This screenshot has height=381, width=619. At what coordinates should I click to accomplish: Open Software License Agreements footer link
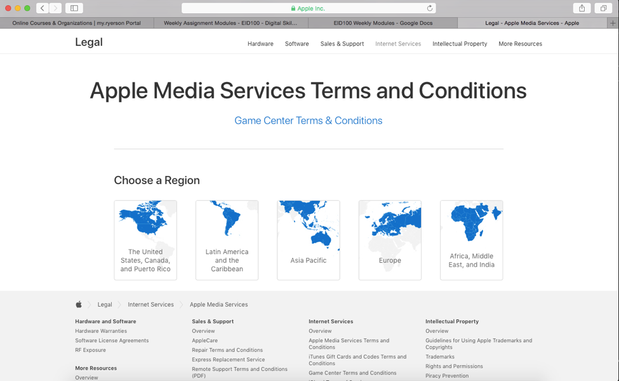pos(112,340)
